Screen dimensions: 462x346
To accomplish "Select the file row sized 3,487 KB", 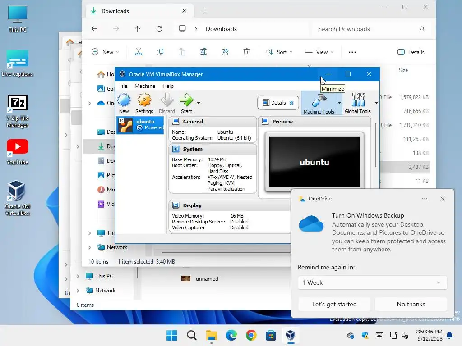I will pyautogui.click(x=405, y=167).
